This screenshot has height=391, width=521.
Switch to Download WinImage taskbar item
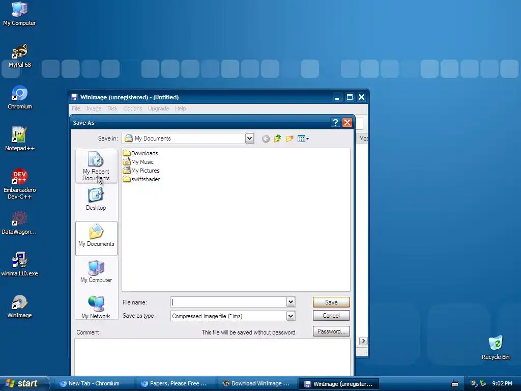[x=256, y=384]
